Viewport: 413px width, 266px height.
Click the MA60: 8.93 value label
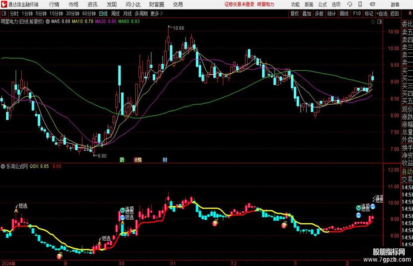129,21
